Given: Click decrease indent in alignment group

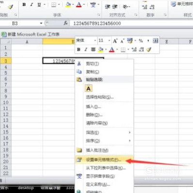Looking at the screenshot, I should click(x=107, y=7).
